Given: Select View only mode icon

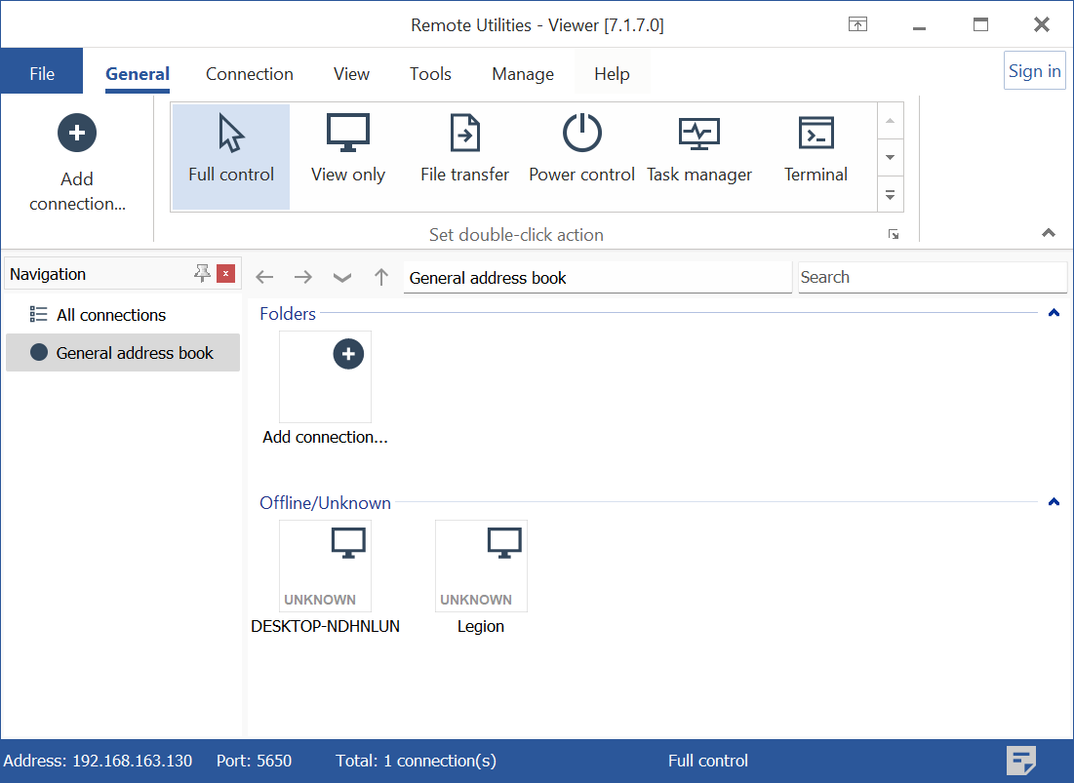Looking at the screenshot, I should tap(348, 134).
